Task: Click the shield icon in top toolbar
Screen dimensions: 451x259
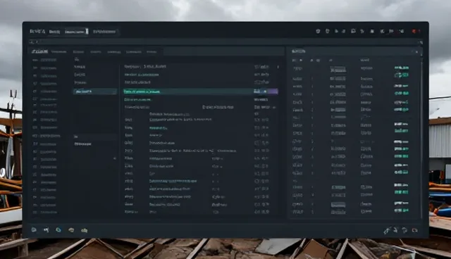Action: 327,31
